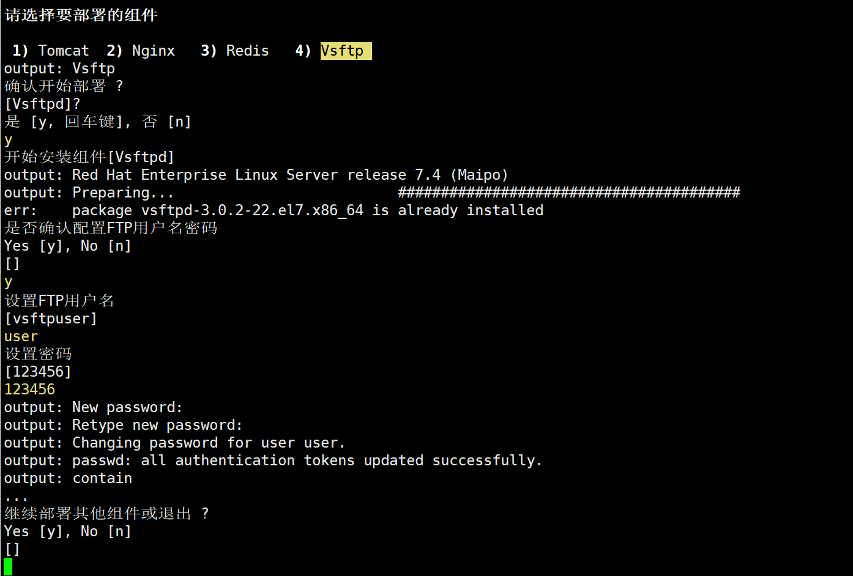Viewport: 853px width, 576px height.
Task: Click the yellow 'user' input text
Action: [x=21, y=336]
